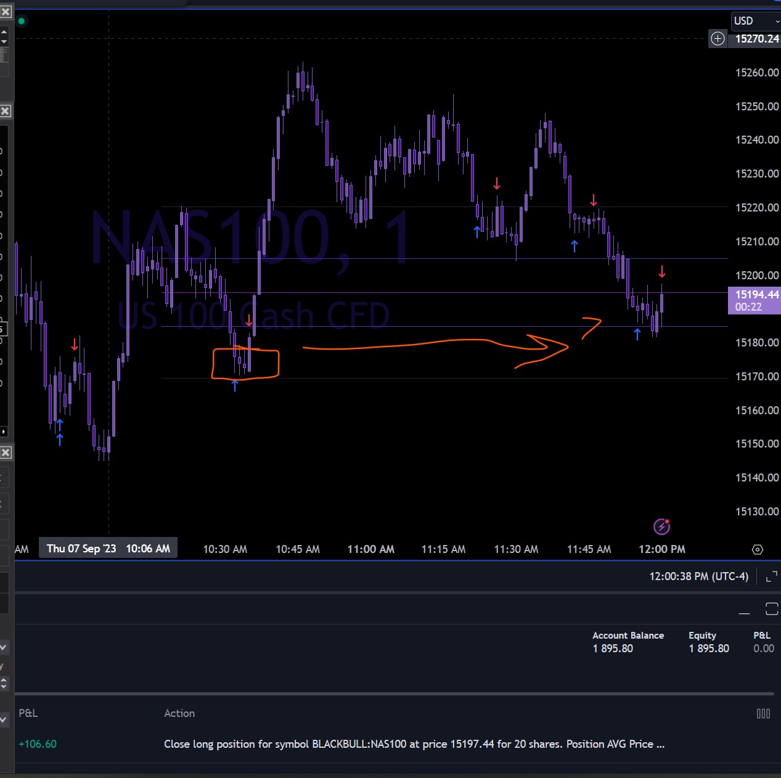Click the 12:00 PM time axis label

point(662,549)
